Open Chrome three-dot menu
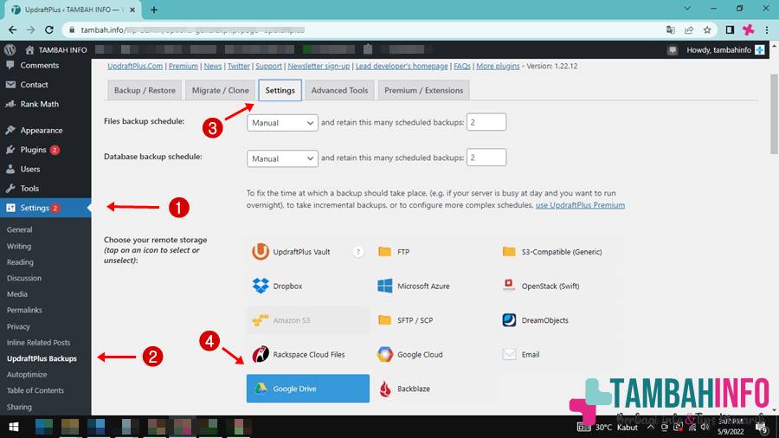779x438 pixels. tap(767, 29)
